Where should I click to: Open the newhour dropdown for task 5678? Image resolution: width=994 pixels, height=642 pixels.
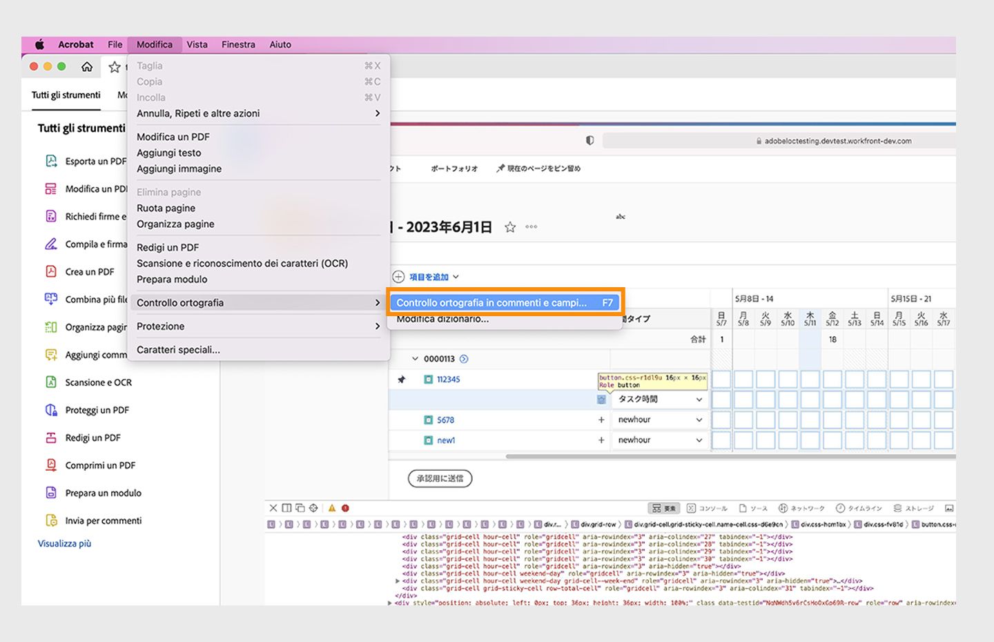point(659,419)
